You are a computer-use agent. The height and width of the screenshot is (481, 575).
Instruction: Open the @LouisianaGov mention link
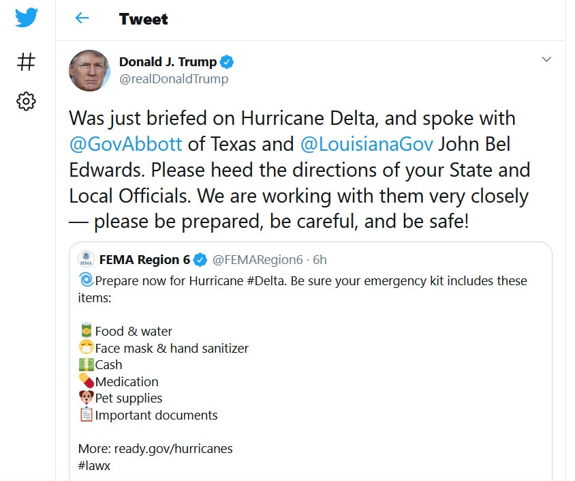click(x=367, y=144)
